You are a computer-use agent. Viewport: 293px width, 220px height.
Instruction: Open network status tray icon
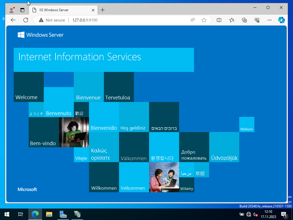click(249, 214)
